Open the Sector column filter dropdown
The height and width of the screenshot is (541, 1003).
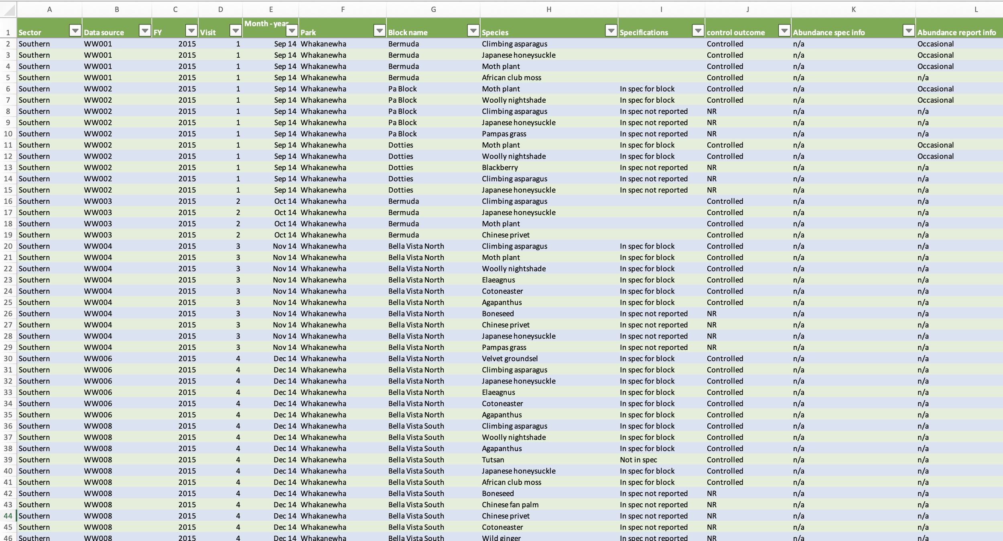click(75, 31)
